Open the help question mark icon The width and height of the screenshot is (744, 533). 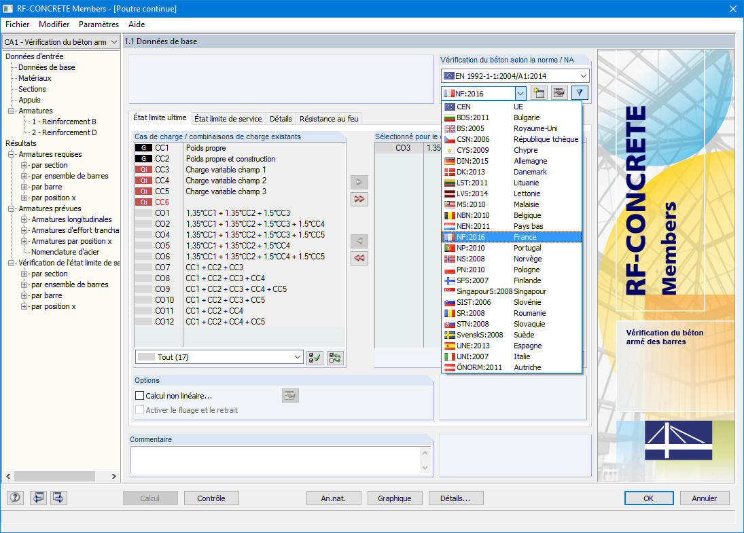pyautogui.click(x=15, y=498)
